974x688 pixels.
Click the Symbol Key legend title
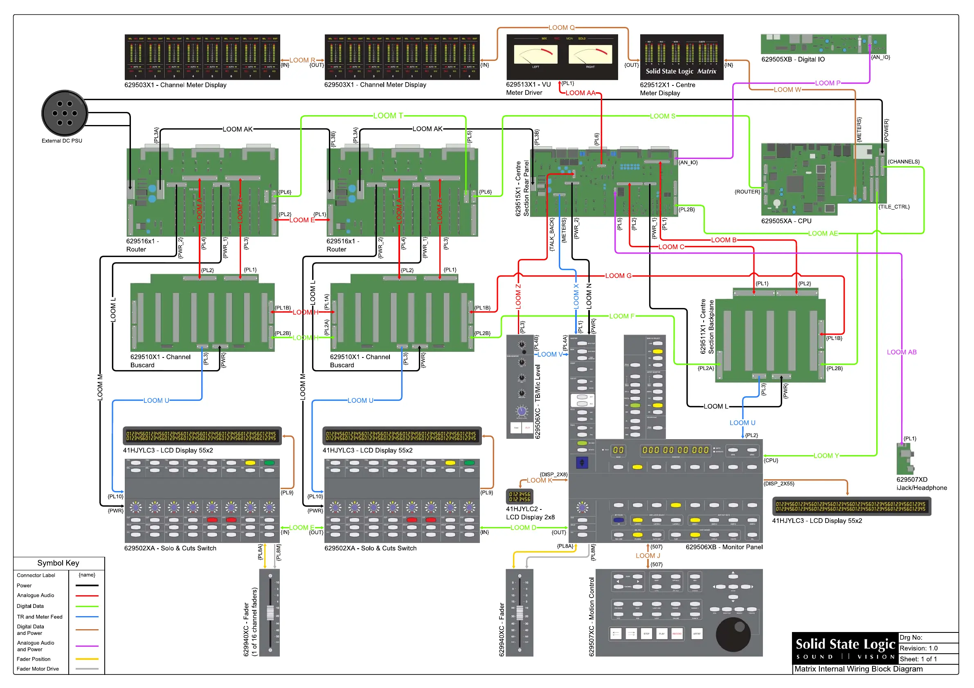(58, 563)
